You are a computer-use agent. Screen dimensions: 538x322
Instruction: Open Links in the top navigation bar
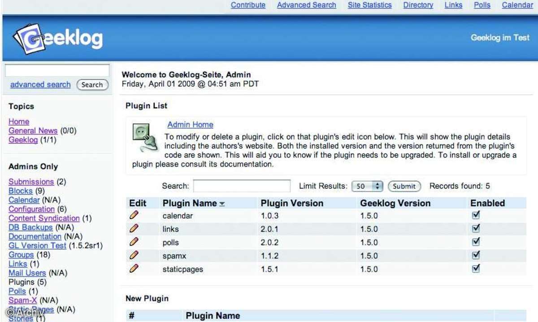point(454,5)
